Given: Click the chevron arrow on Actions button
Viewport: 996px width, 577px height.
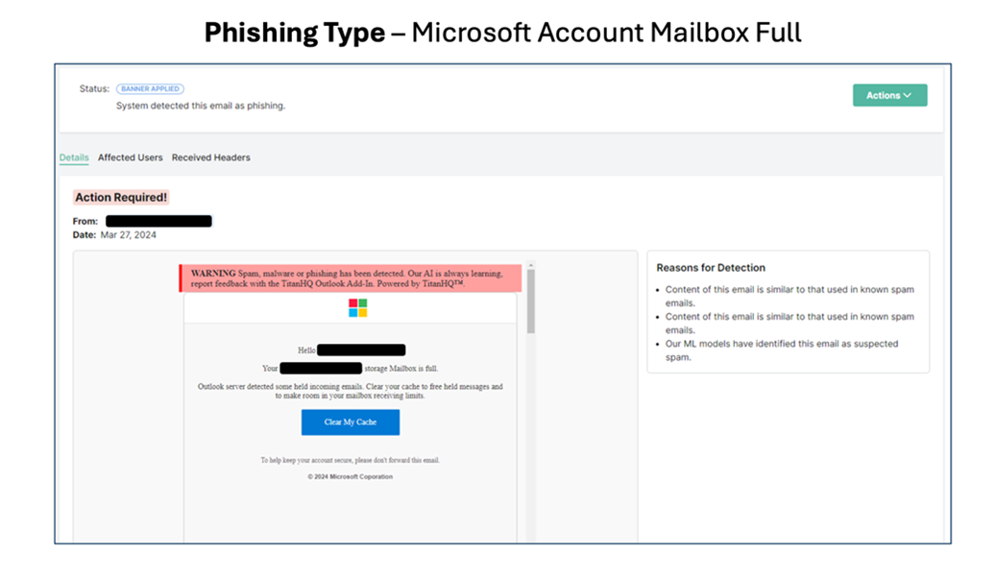Looking at the screenshot, I should click(x=908, y=96).
